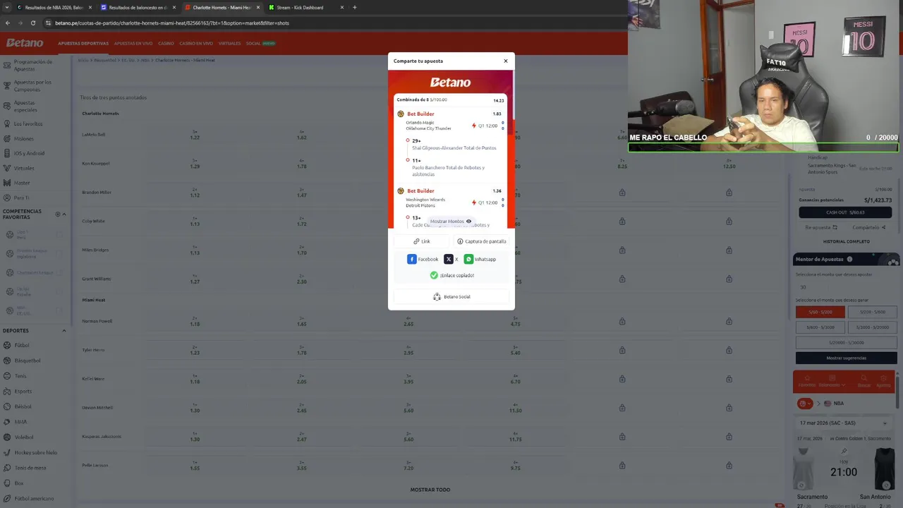Open iOS y Android section
The width and height of the screenshot is (903, 508).
coord(29,153)
